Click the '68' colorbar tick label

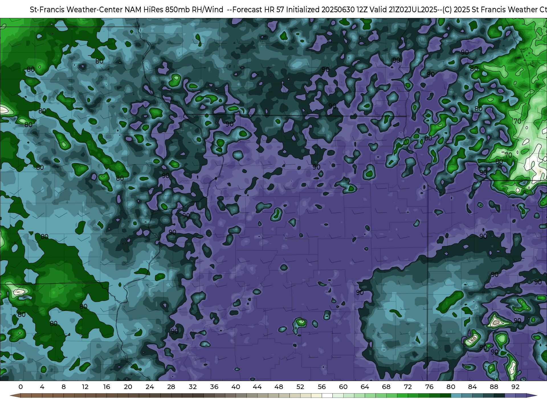tap(386, 387)
